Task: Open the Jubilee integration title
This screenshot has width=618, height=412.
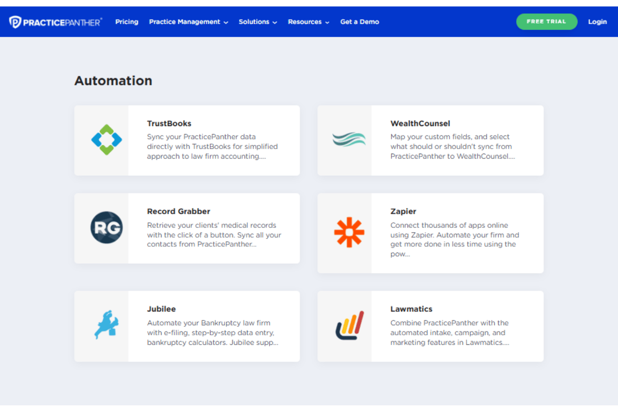Action: (x=161, y=309)
